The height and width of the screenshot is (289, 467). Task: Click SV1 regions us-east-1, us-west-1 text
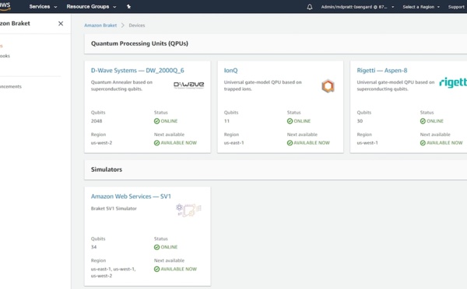113,269
